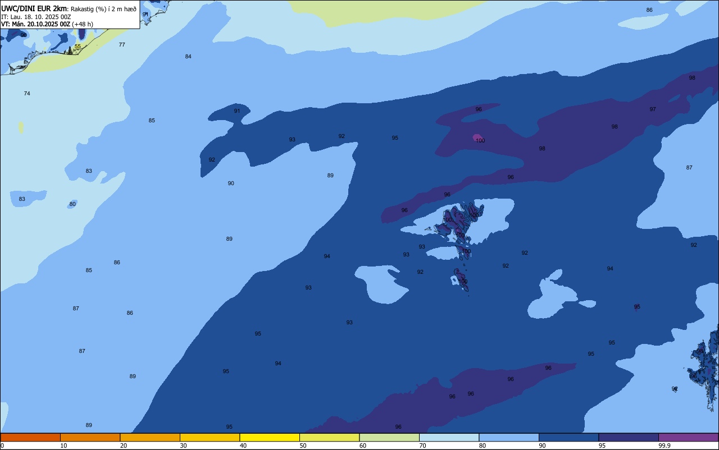Click the 10–20 orange legend segment
The height and width of the screenshot is (450, 719).
pyautogui.click(x=90, y=437)
